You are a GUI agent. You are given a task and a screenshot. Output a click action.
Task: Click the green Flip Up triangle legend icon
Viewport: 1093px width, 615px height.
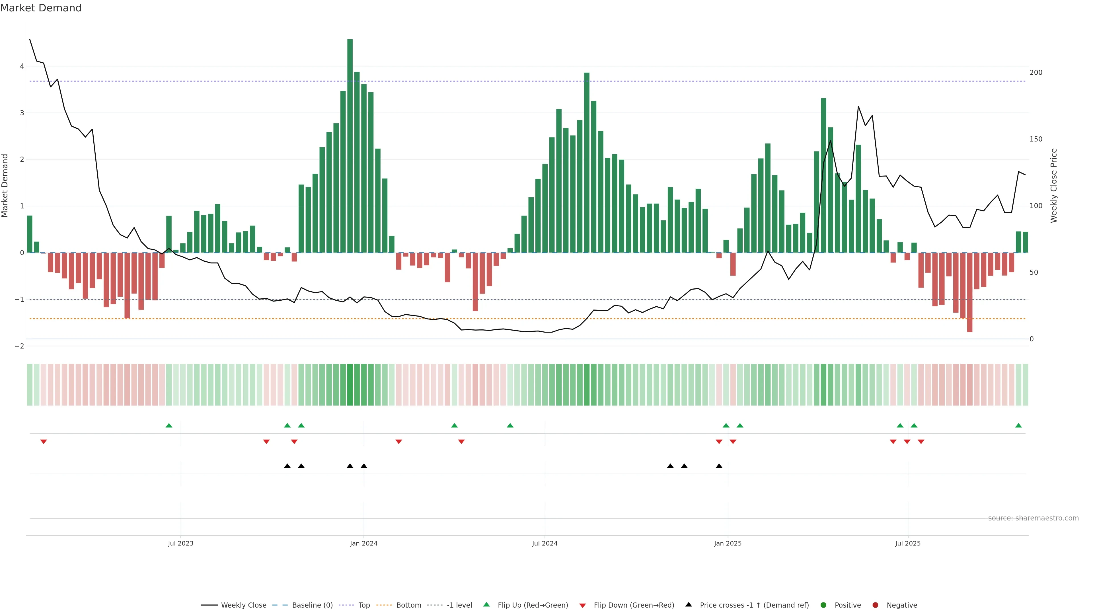tap(486, 604)
